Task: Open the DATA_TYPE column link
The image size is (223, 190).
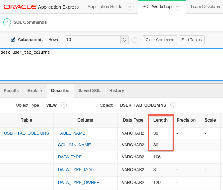Action: (70, 157)
